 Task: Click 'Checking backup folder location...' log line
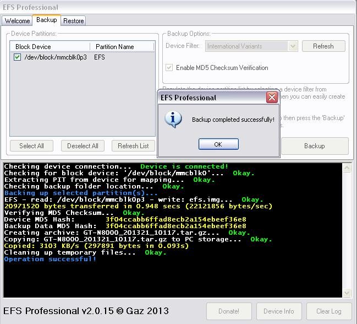(94, 186)
